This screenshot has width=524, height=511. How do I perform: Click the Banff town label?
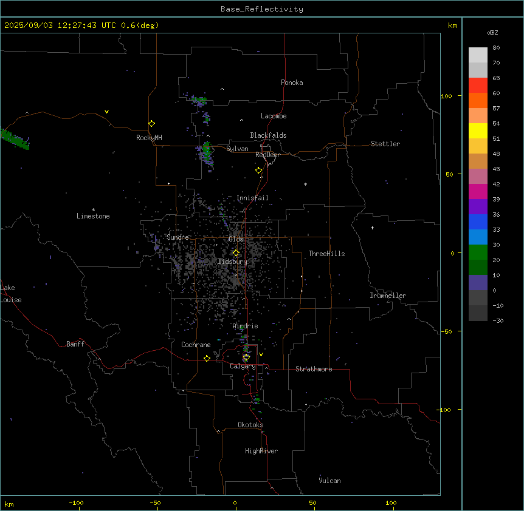click(x=75, y=344)
